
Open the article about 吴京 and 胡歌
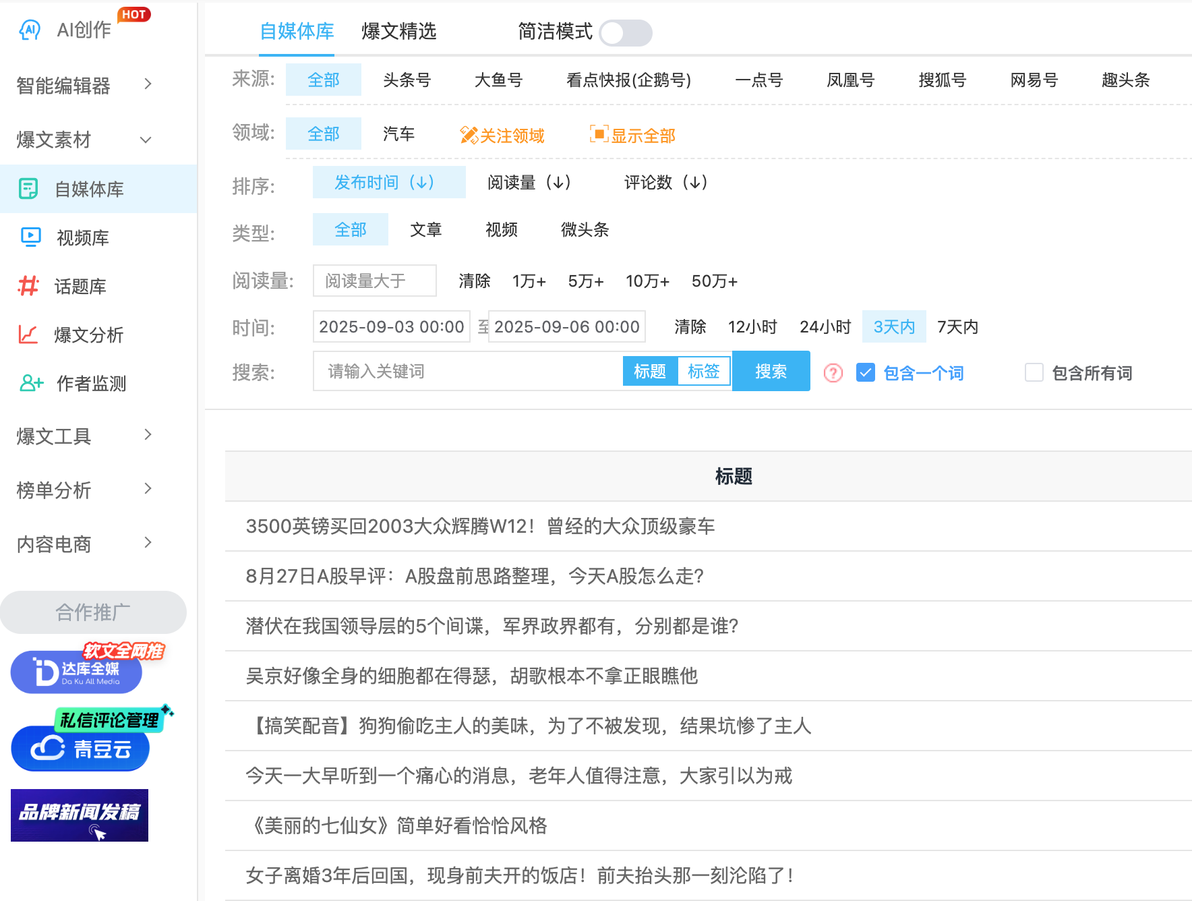(x=472, y=676)
